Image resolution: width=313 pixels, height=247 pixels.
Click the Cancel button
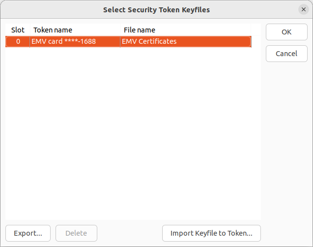pyautogui.click(x=286, y=54)
